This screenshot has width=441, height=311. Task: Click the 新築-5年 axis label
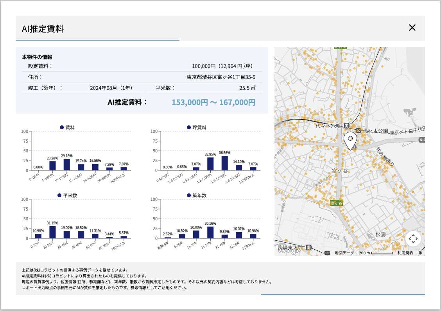163,246
